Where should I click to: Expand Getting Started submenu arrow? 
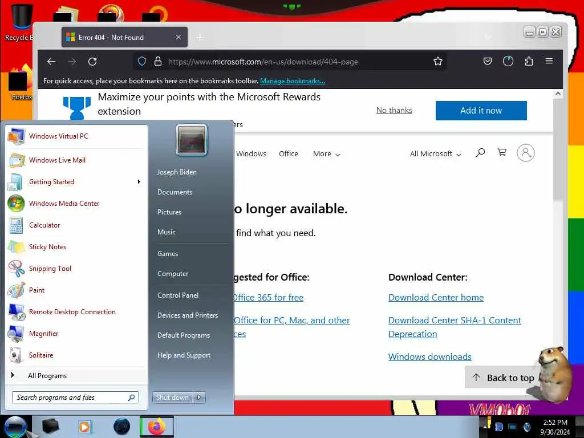(139, 182)
